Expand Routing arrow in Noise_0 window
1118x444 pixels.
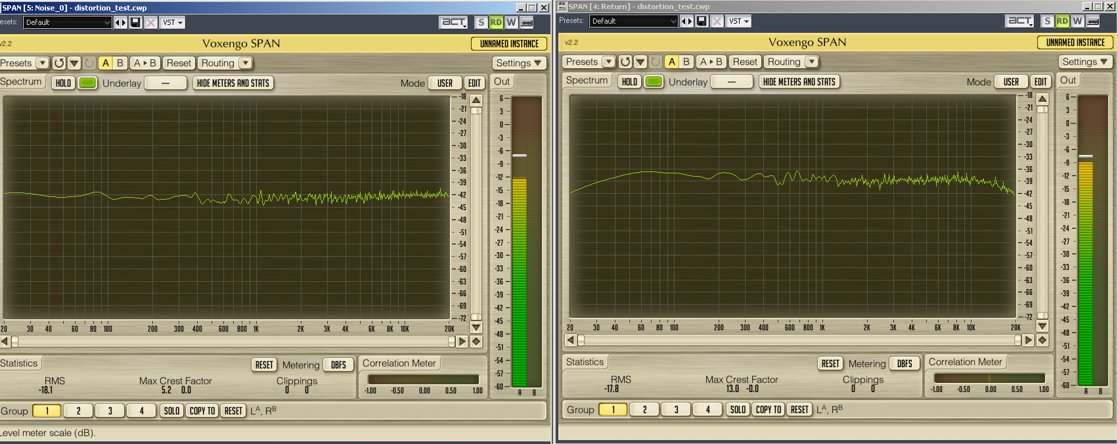pos(245,63)
